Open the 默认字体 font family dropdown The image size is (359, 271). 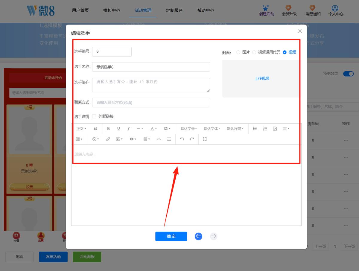tap(212, 129)
